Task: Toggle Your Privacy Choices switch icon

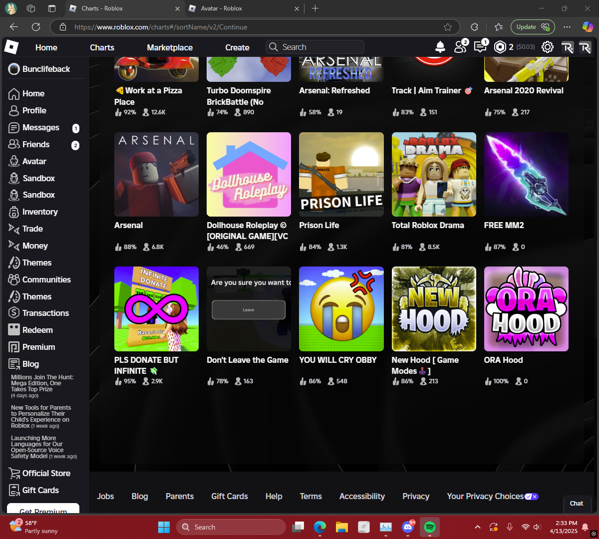Action: 532,497
